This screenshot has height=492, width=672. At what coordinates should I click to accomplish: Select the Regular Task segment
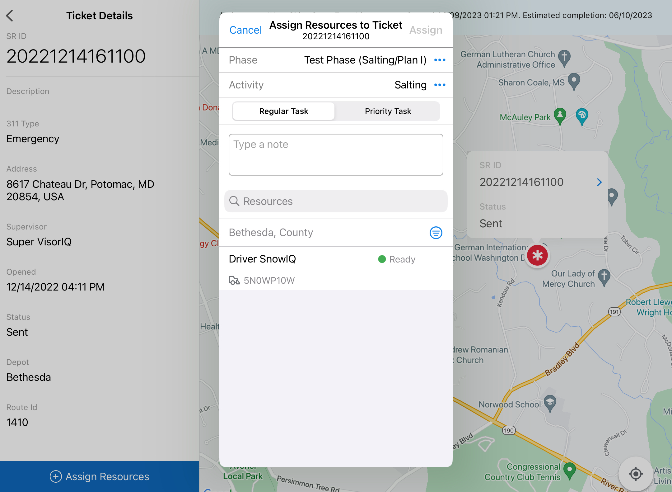tap(283, 111)
